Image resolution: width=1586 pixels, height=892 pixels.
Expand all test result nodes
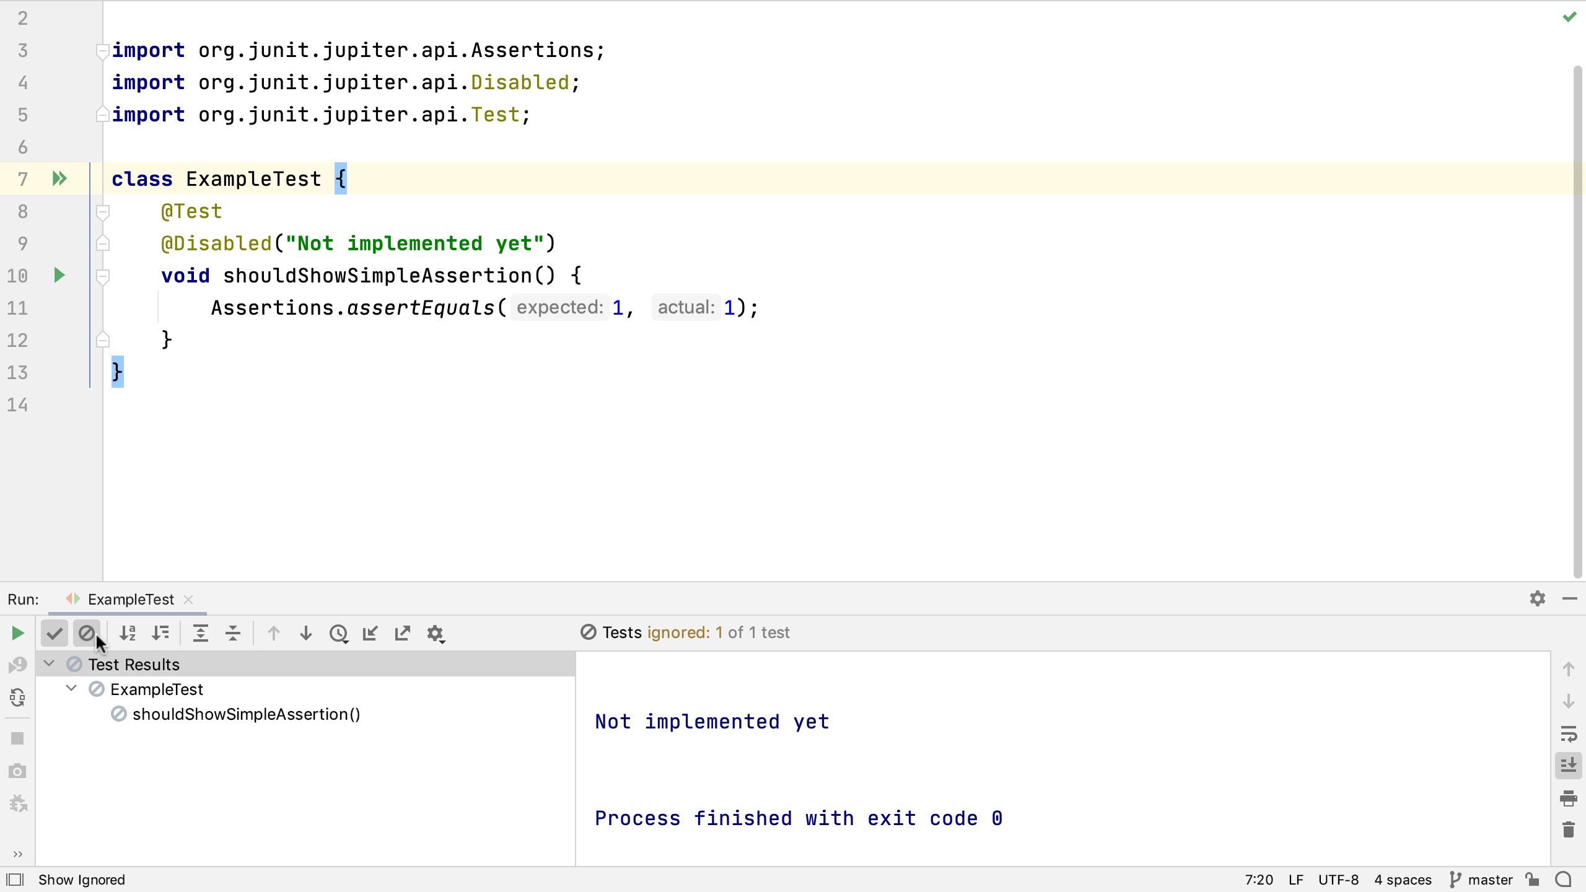[201, 633]
